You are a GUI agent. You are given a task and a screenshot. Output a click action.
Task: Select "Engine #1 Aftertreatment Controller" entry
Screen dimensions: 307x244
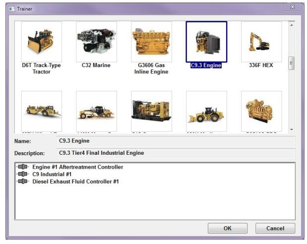[78, 167]
